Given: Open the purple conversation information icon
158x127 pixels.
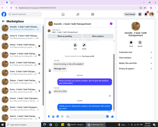Looking at the screenshot, I should 111,24.
